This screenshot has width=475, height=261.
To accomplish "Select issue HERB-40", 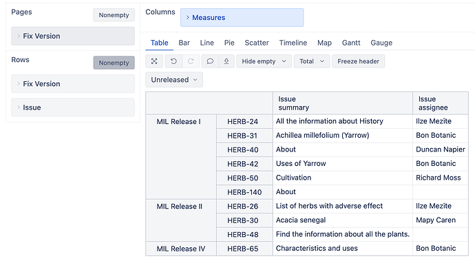I will pyautogui.click(x=244, y=149).
